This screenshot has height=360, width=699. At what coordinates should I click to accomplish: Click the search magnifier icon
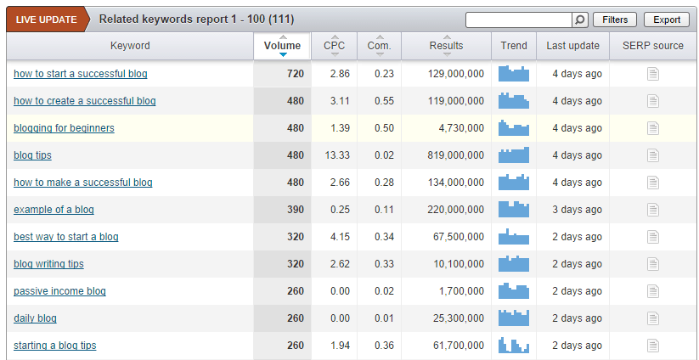(x=579, y=20)
